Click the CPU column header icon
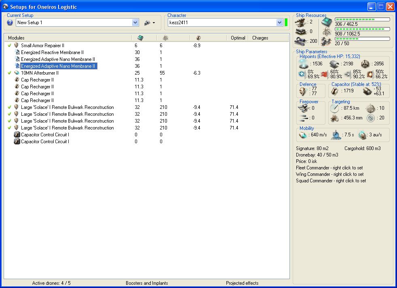The width and height of the screenshot is (397, 288). (x=140, y=38)
